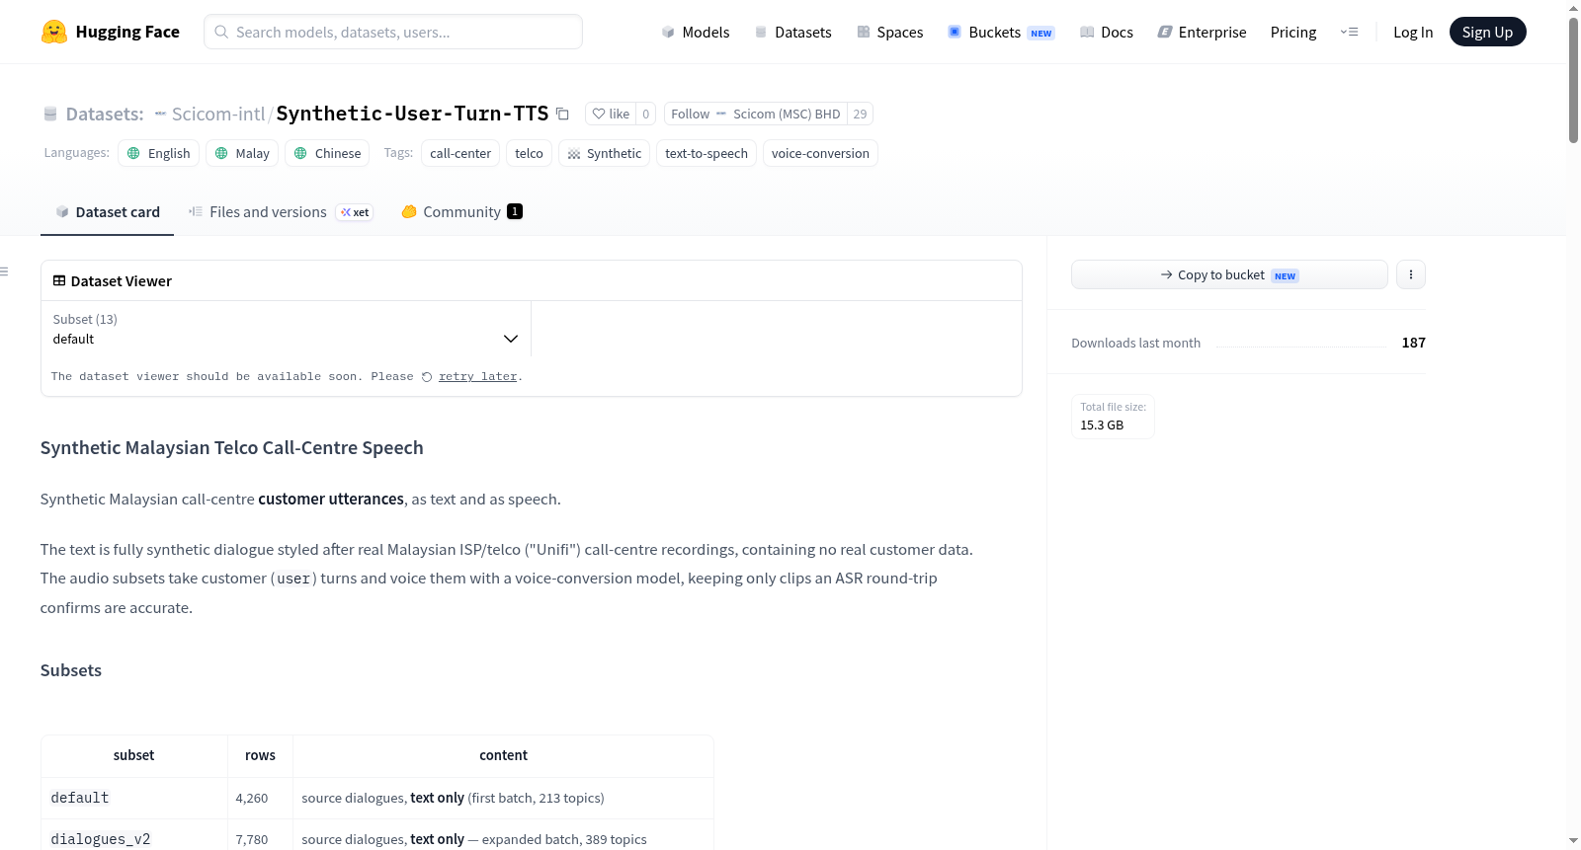Click the retry later refresh icon
The width and height of the screenshot is (1581, 850).
[427, 377]
